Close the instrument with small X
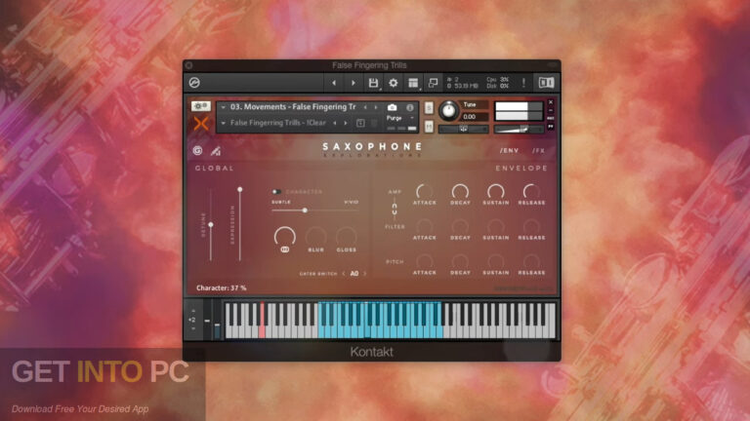750x421 pixels. [x=551, y=102]
